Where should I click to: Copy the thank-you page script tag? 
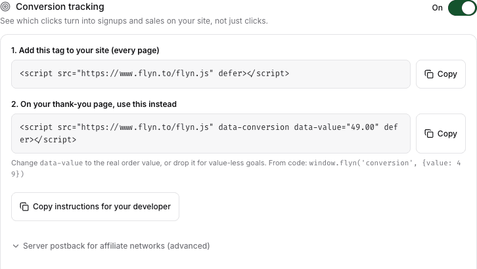point(440,134)
